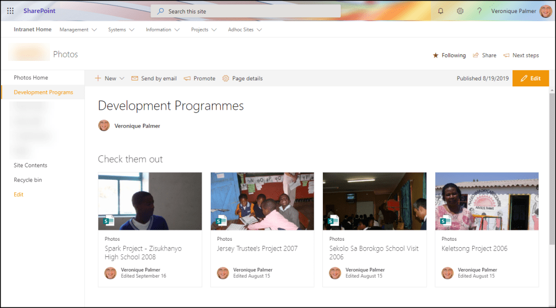The image size is (556, 308).
Task: Toggle the Following star for this site
Action: (435, 55)
